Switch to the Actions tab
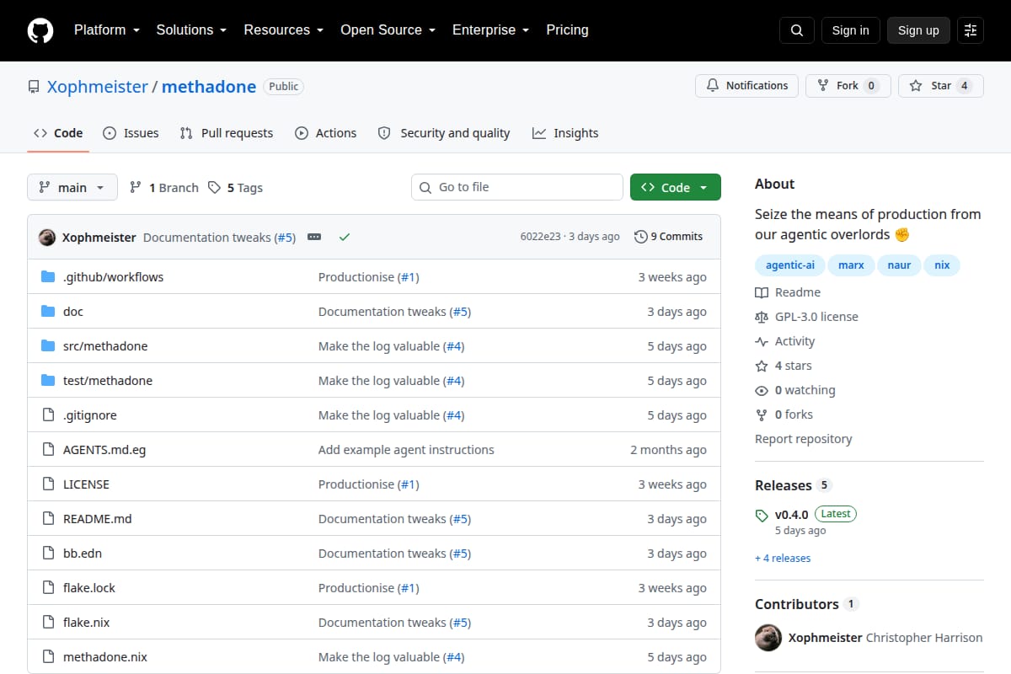The height and width of the screenshot is (674, 1011). [326, 133]
